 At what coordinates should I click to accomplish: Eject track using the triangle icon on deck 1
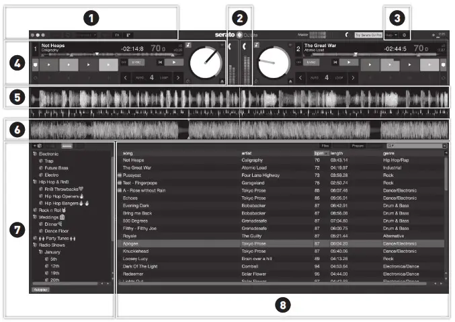click(222, 81)
